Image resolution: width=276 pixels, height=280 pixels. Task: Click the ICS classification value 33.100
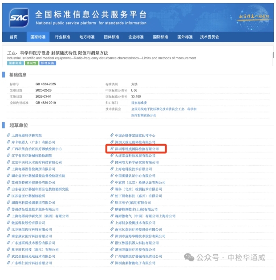[x=136, y=96]
